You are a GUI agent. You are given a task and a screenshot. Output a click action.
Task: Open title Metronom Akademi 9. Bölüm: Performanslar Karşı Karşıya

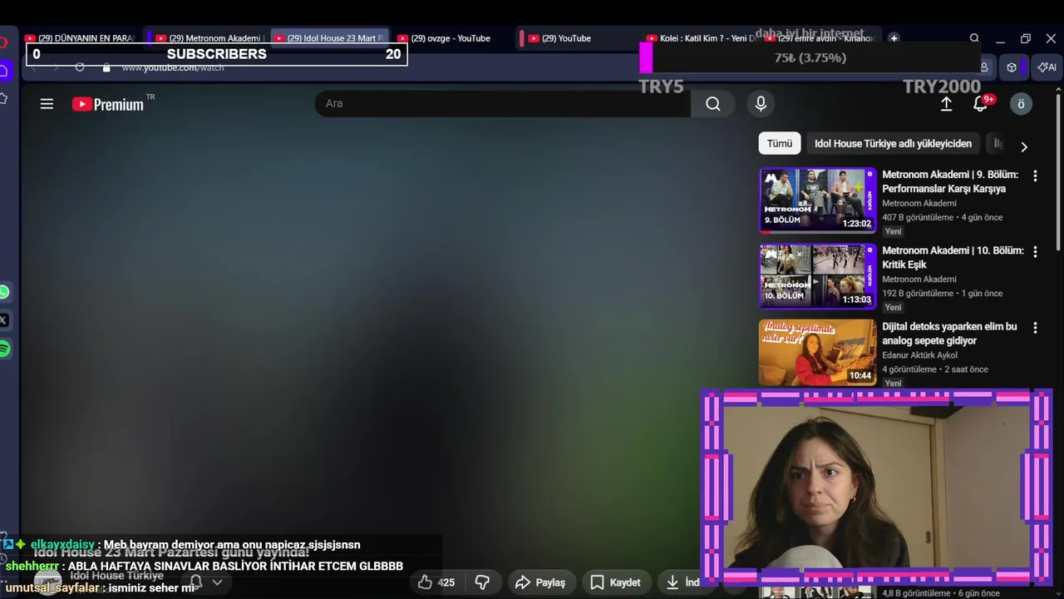tap(950, 181)
